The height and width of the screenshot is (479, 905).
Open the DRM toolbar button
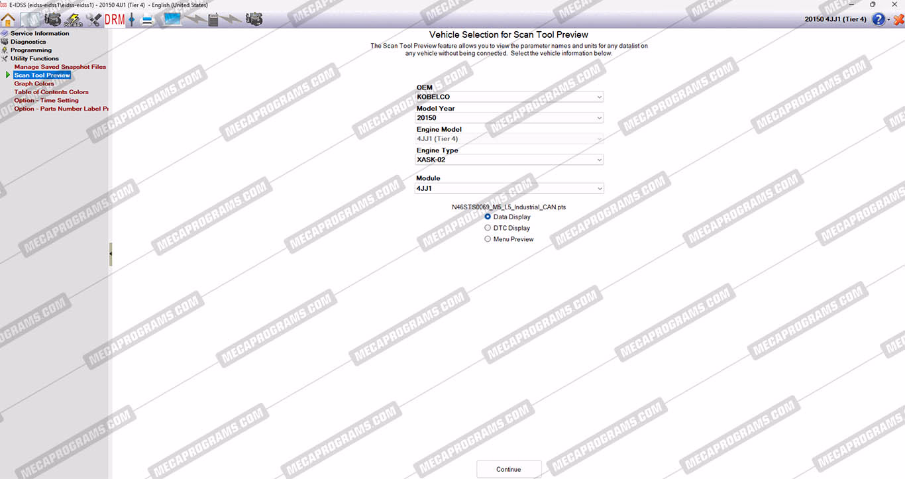click(115, 20)
